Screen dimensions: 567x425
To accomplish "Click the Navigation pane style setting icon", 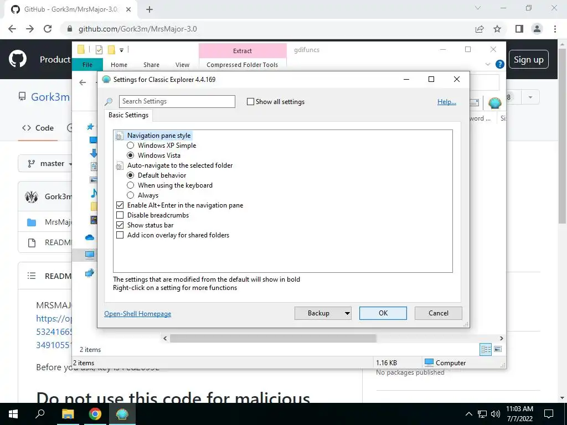I will coord(119,136).
